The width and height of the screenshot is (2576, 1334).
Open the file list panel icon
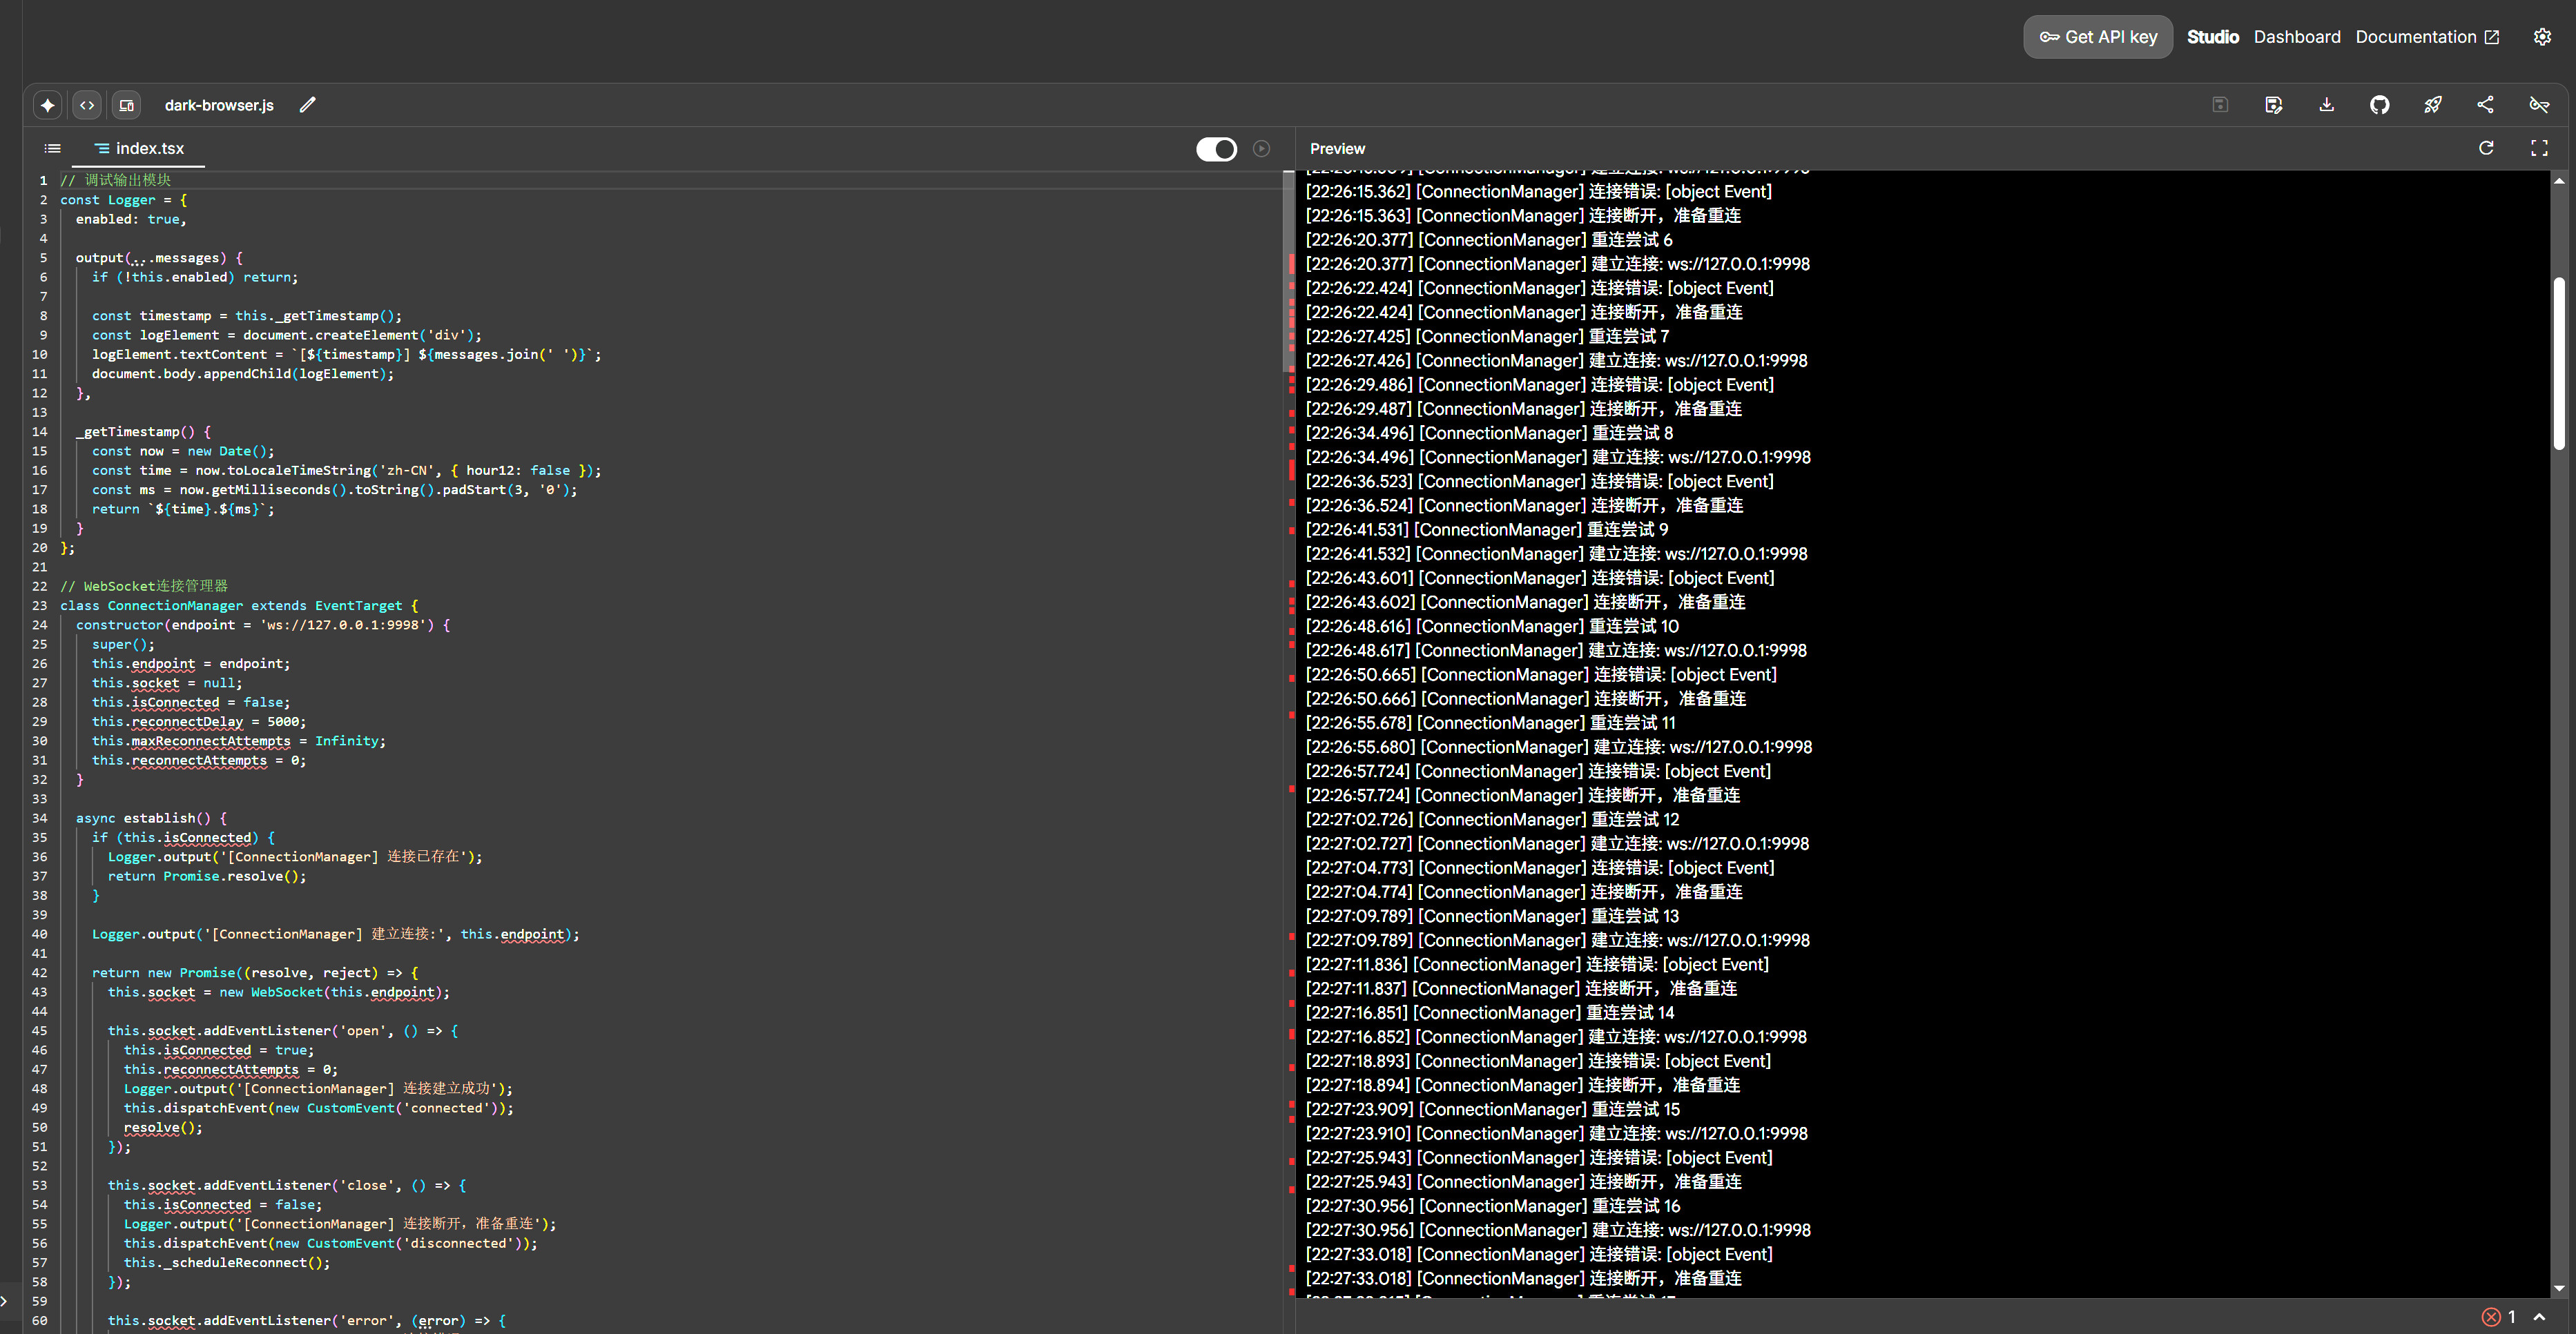coord(52,148)
